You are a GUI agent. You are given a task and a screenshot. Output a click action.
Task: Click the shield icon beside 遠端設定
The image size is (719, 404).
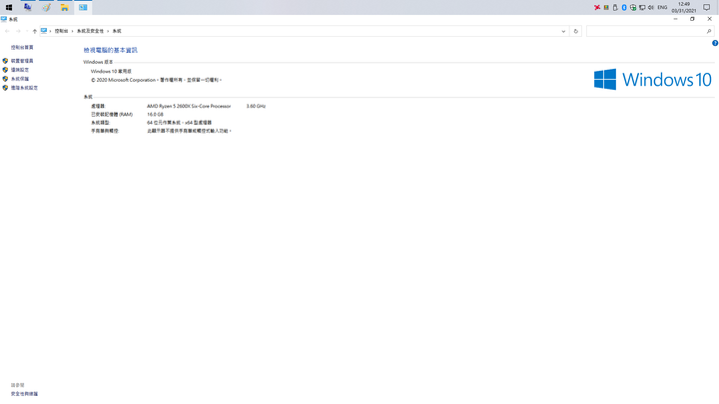coord(6,70)
